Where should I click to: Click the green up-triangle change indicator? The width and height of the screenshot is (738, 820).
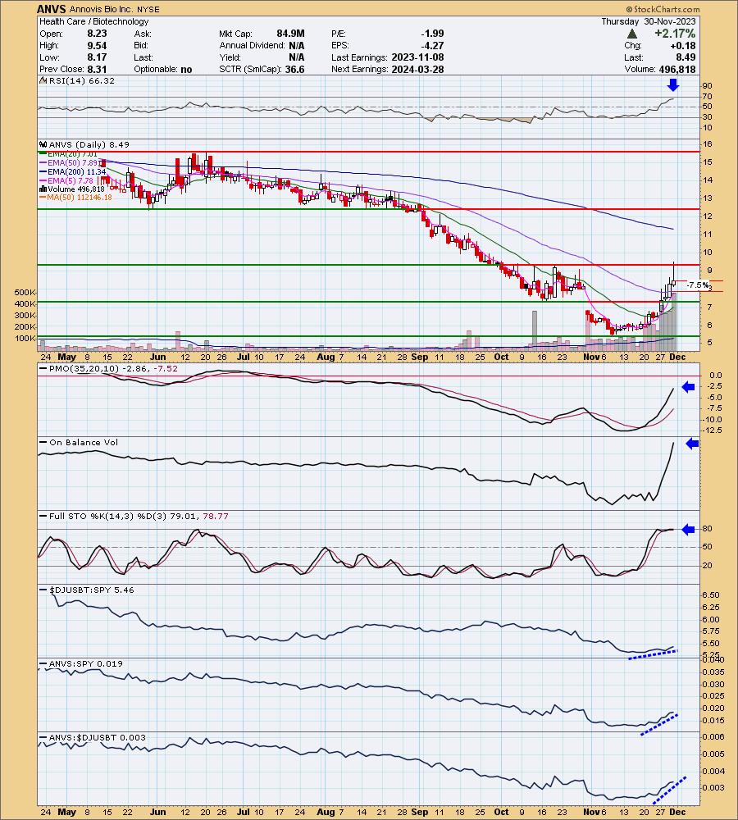632,34
